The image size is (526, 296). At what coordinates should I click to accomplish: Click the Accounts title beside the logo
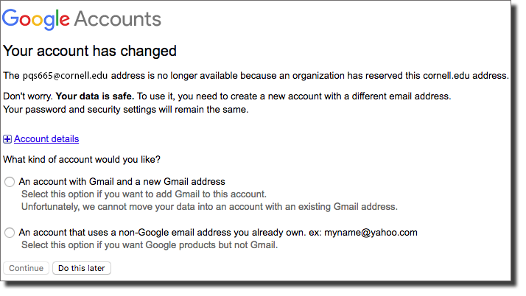tap(118, 18)
